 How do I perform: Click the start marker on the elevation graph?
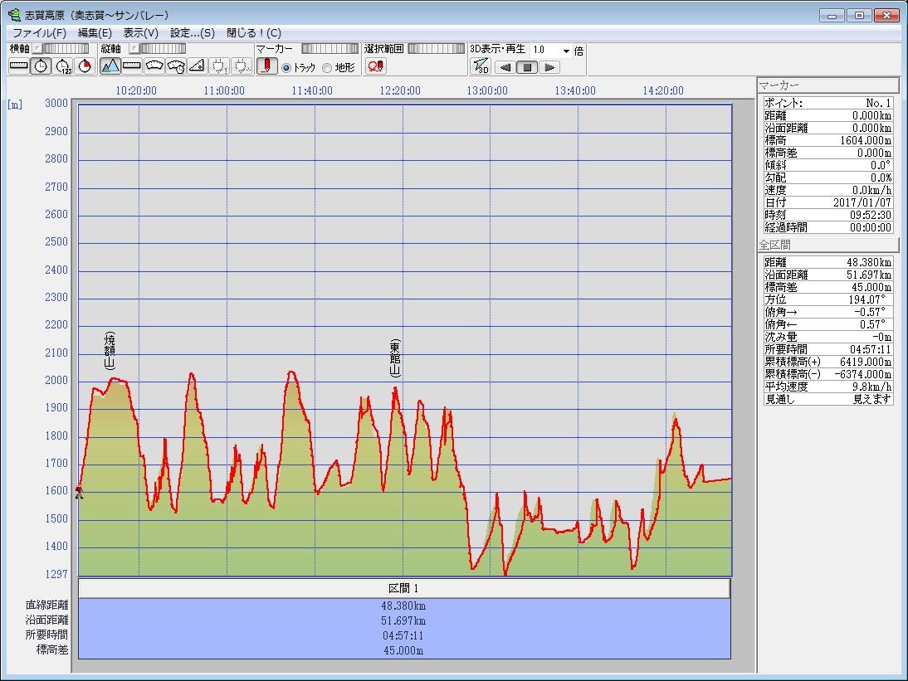click(79, 493)
